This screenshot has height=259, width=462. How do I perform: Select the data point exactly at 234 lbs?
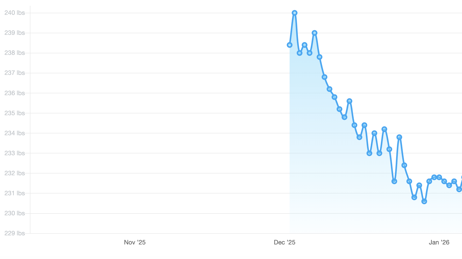click(374, 133)
